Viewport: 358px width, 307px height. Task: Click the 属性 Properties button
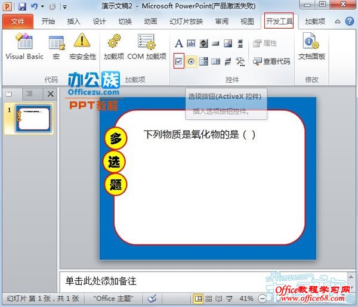click(264, 44)
